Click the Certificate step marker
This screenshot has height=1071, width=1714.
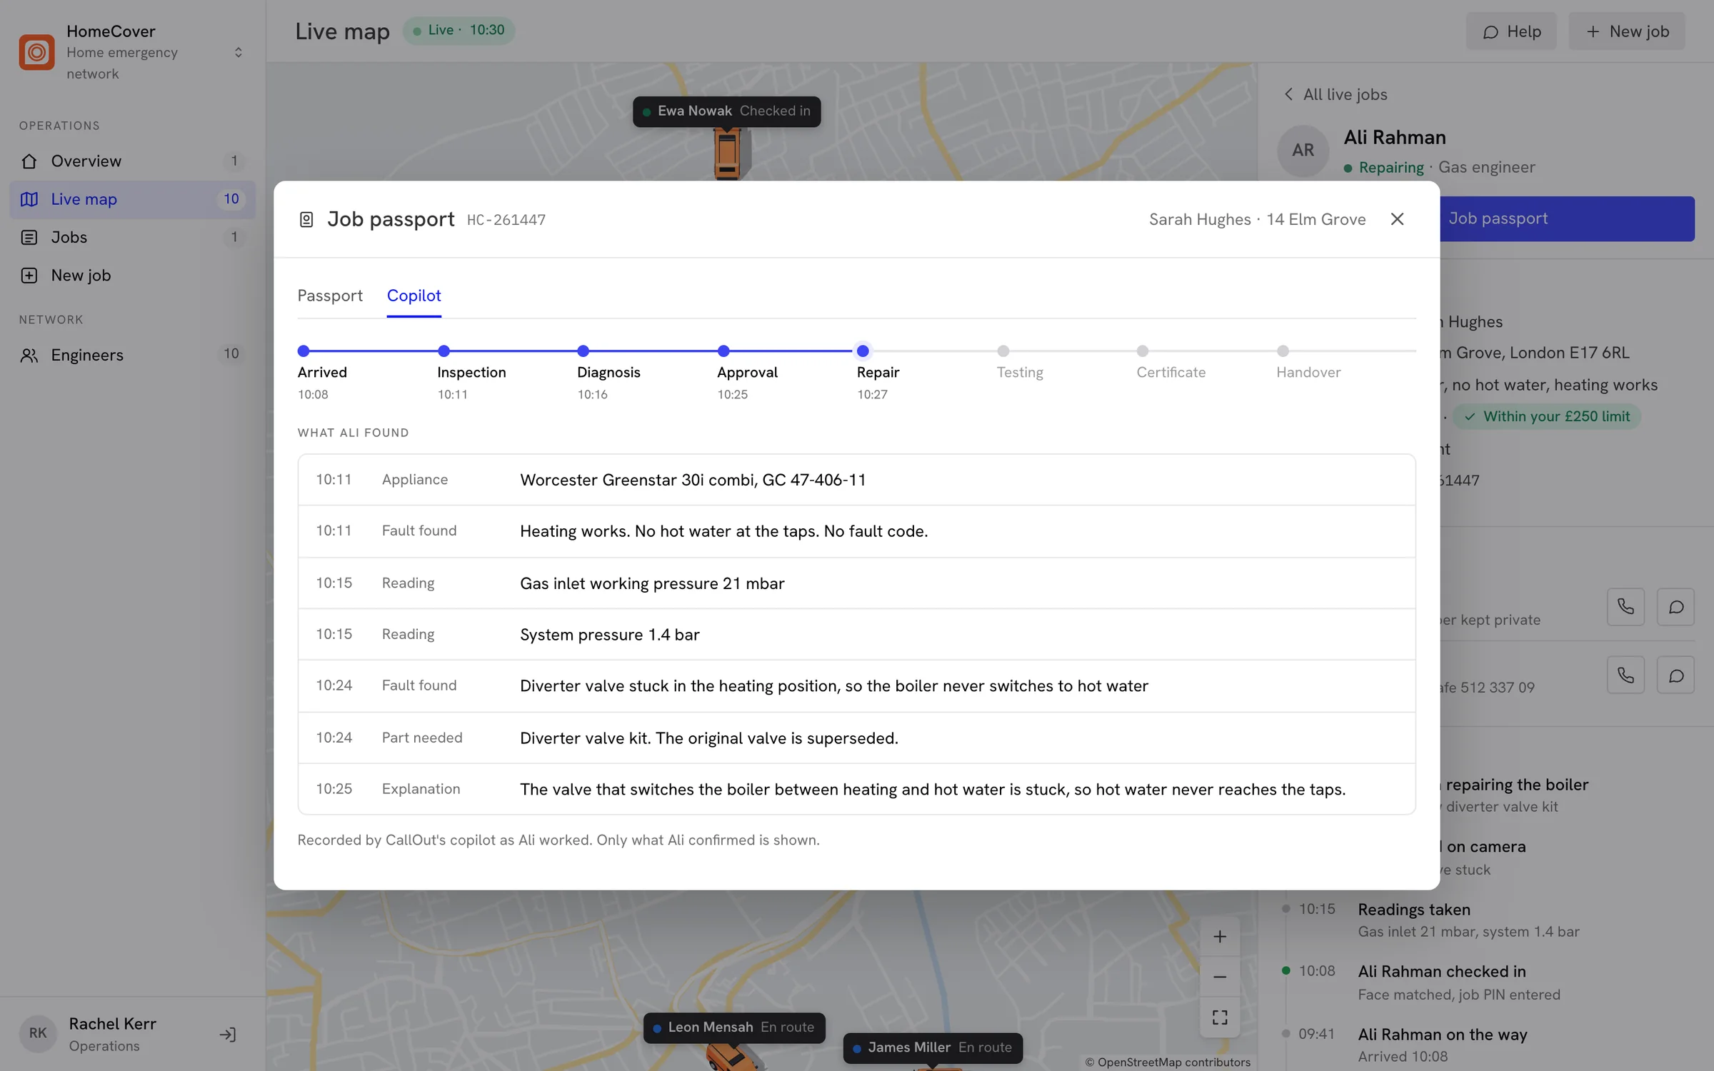click(1143, 351)
